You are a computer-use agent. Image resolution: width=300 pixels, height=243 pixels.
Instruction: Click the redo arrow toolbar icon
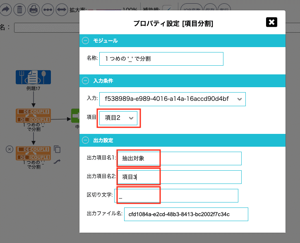coord(6,10)
